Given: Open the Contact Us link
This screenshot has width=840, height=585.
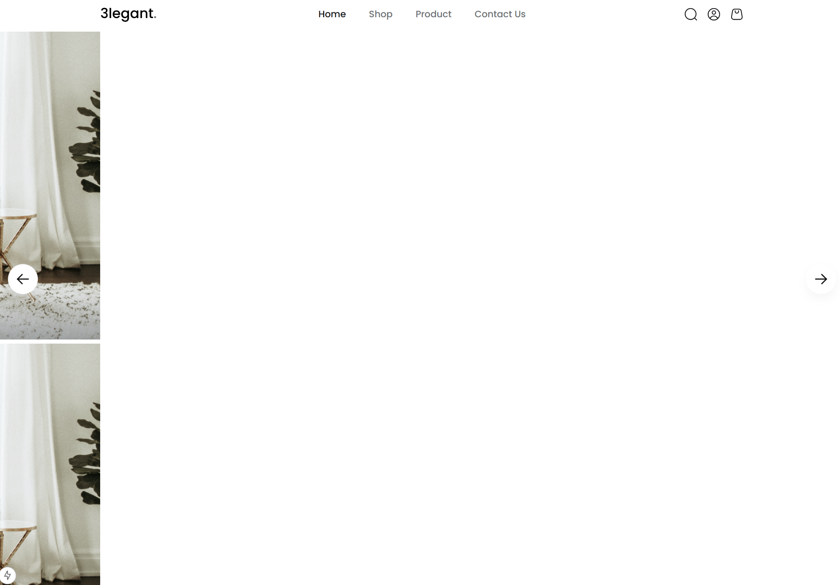Looking at the screenshot, I should pos(500,14).
